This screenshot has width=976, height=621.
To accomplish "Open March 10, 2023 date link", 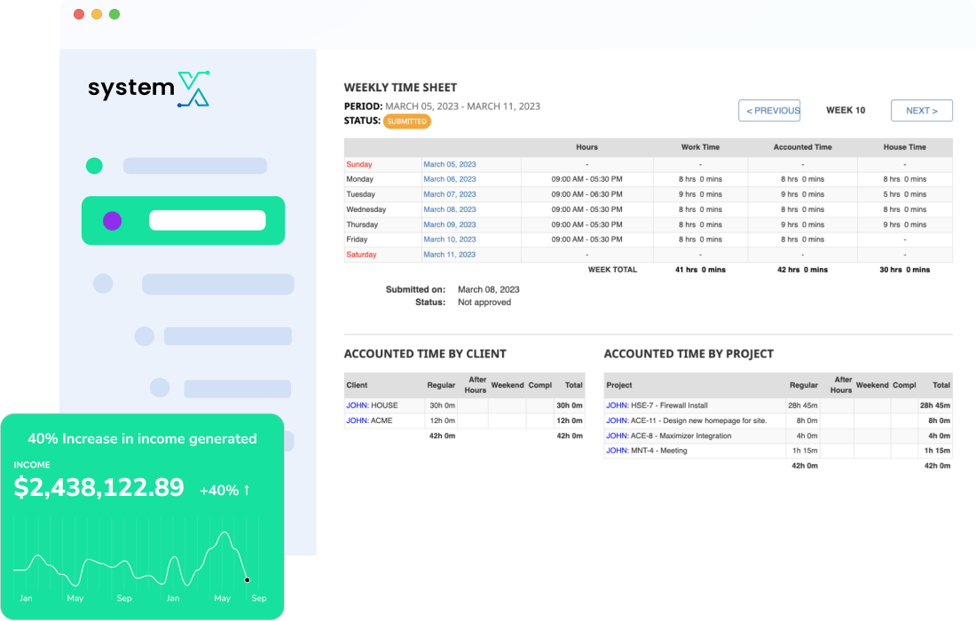I will click(x=450, y=240).
